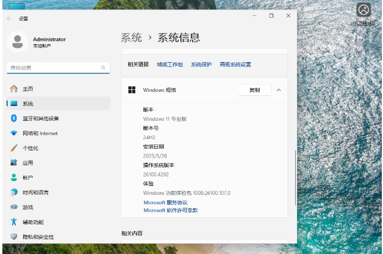Open the 高级系统设置 link
The image size is (383, 254).
coord(235,65)
